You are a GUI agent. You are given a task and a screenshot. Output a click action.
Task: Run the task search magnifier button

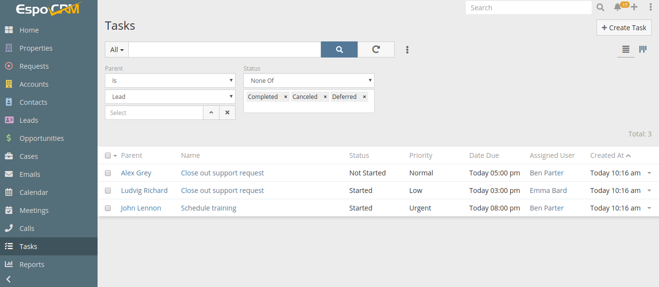click(339, 49)
